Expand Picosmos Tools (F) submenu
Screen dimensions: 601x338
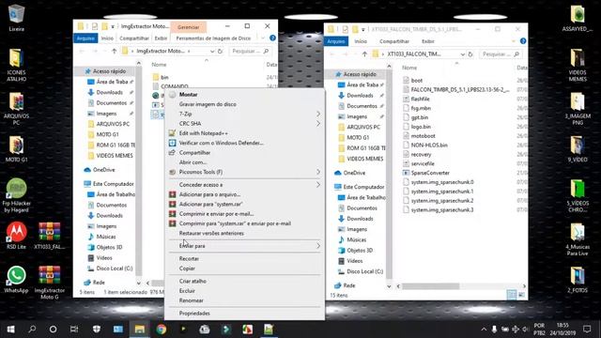coord(244,172)
